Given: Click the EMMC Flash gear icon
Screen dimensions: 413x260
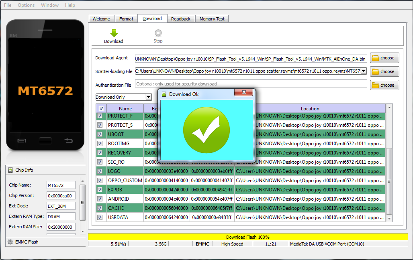Looking at the screenshot, I should point(10,242).
